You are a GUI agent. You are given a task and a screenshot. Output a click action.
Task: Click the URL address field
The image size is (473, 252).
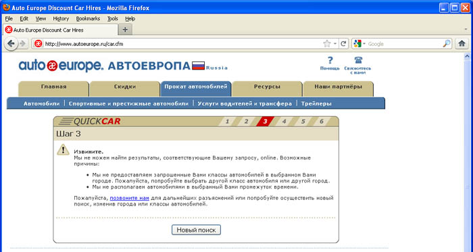pyautogui.click(x=182, y=44)
